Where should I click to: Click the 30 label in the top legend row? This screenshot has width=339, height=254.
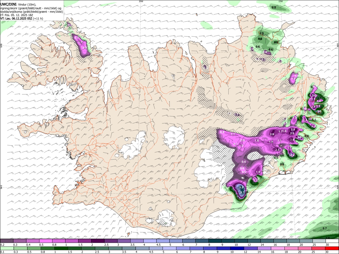pyautogui.click(x=327, y=245)
